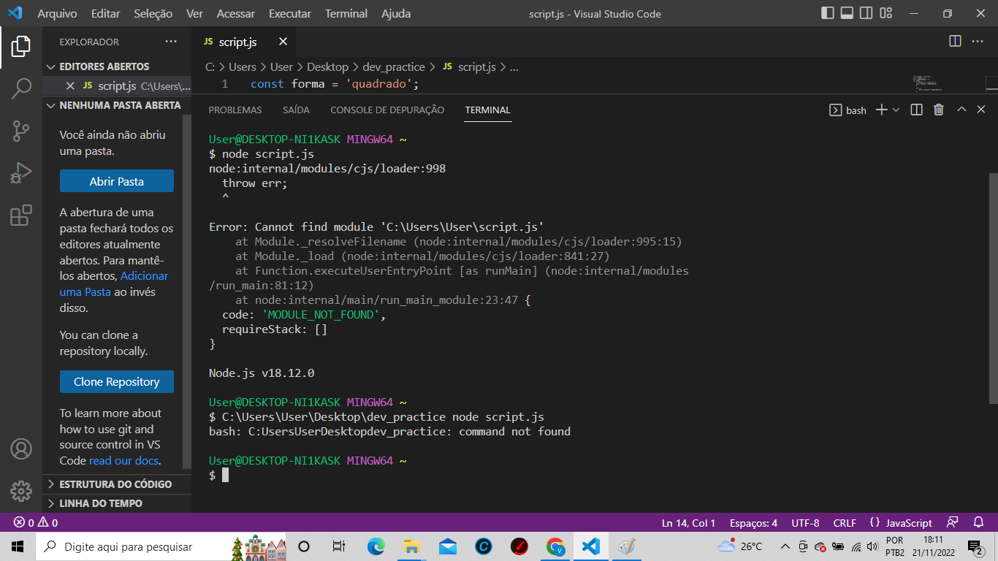Collapse the Editores Abertos section
Screen dimensions: 998x561
coord(117,66)
